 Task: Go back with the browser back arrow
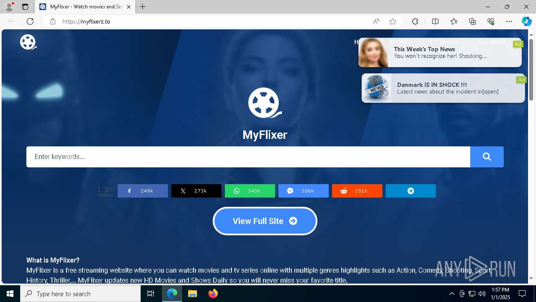pyautogui.click(x=12, y=21)
